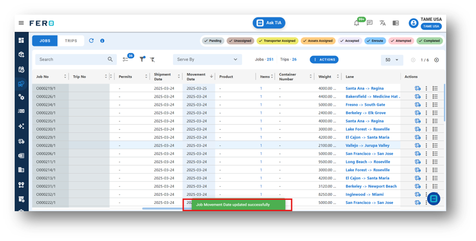476x241 pixels.
Task: Click the search magnifier icon
Action: pos(110,59)
